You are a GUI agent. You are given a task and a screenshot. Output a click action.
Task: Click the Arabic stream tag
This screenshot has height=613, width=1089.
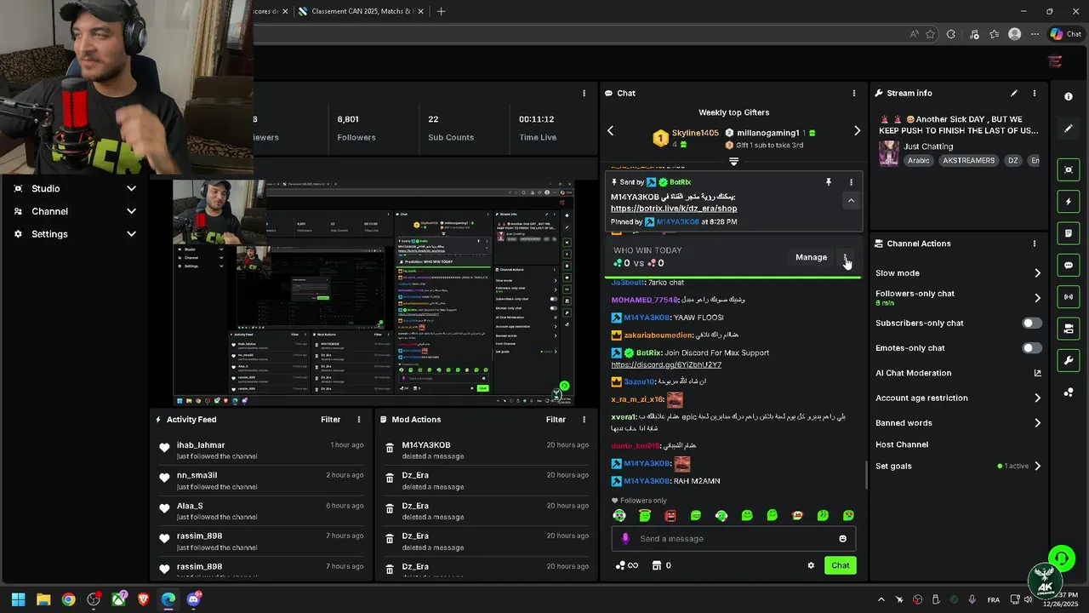click(919, 160)
